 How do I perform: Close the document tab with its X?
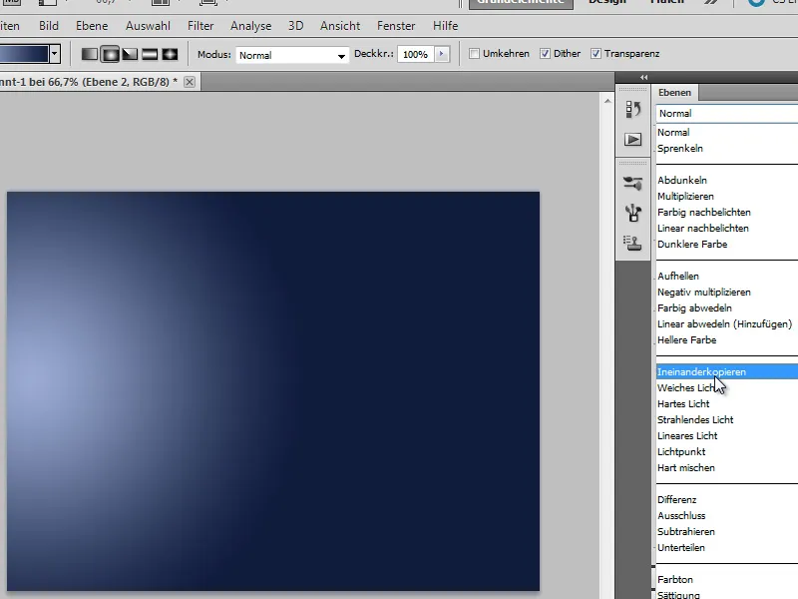point(190,82)
